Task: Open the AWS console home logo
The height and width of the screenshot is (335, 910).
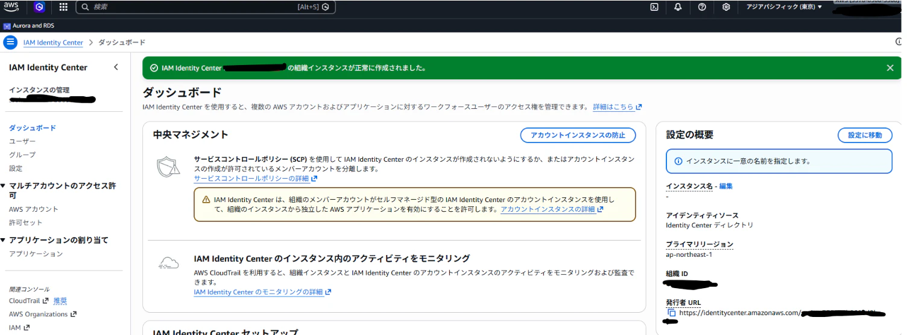Action: click(x=11, y=7)
